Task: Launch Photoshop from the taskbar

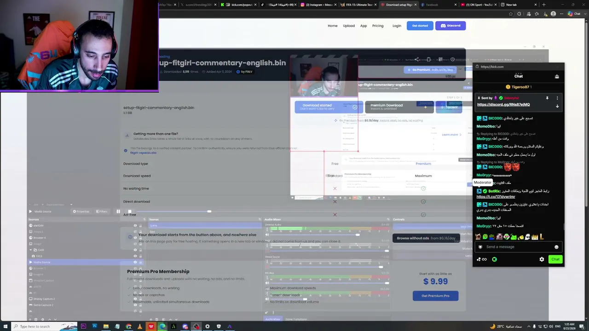Action: [94, 326]
